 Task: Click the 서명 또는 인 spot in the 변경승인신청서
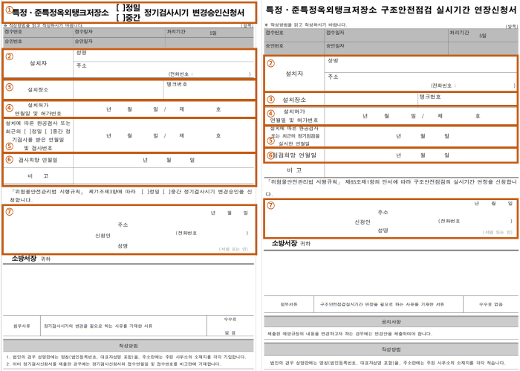click(233, 249)
